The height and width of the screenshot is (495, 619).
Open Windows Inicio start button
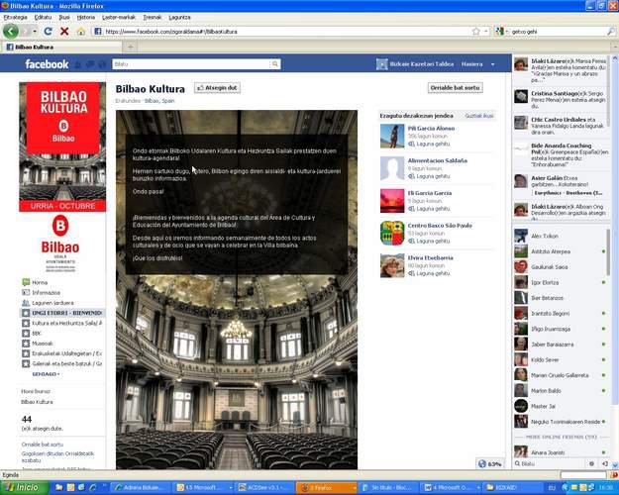click(x=25, y=487)
